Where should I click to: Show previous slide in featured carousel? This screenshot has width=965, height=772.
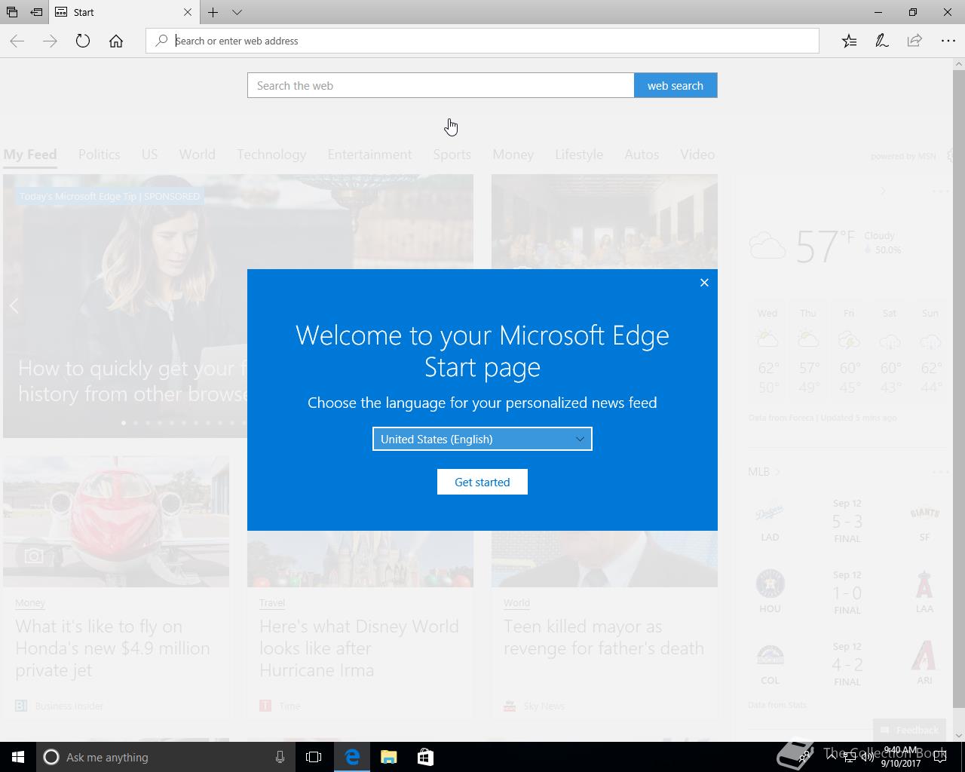(14, 306)
